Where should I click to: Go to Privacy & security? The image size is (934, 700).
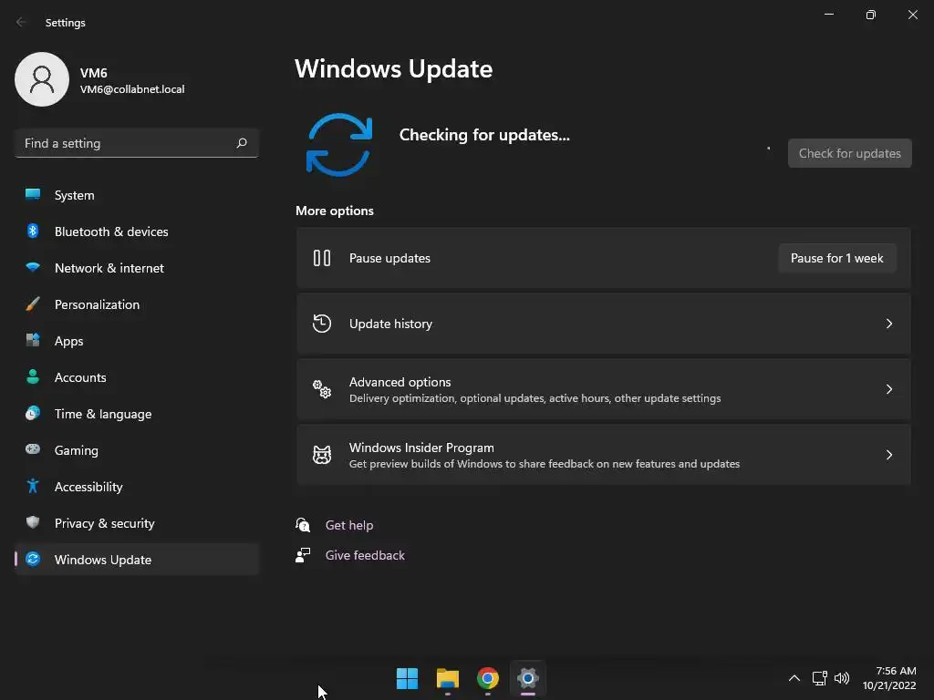coord(137,523)
